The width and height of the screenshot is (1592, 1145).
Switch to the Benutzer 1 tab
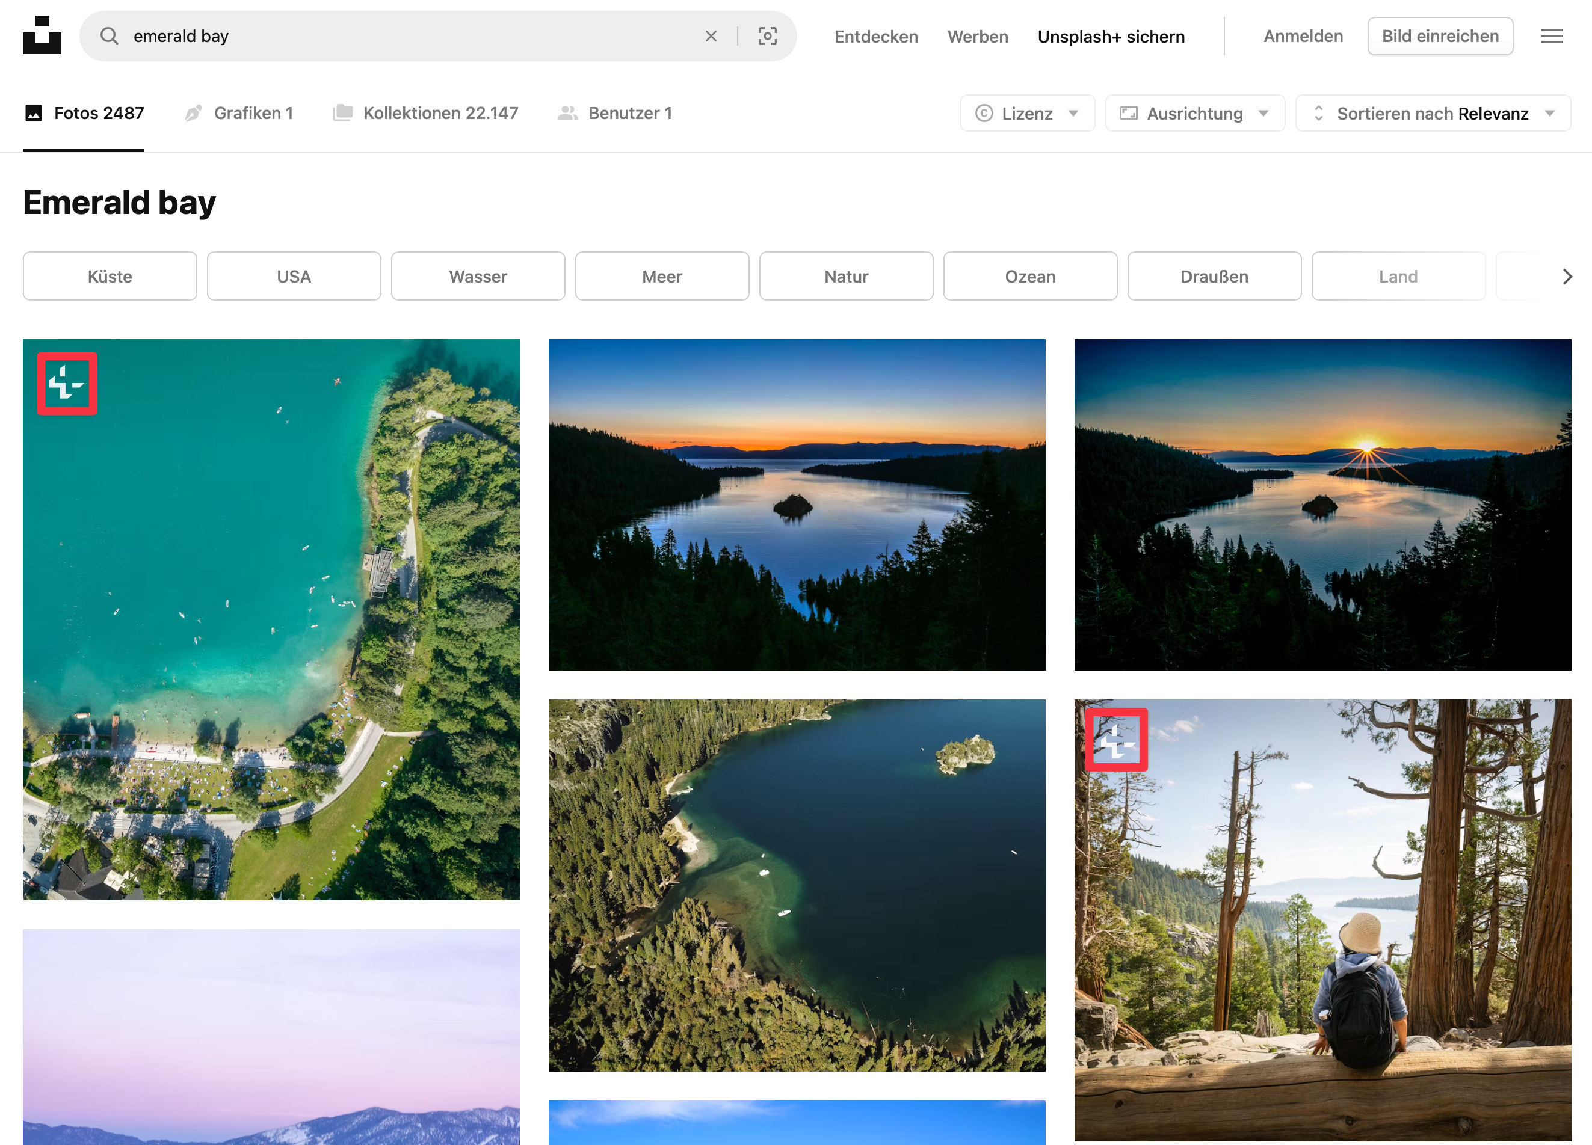615,114
